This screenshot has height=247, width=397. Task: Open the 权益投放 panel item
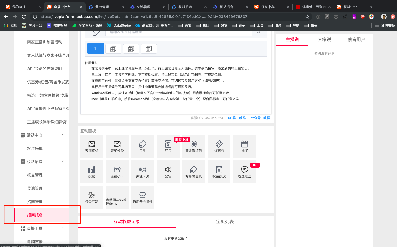pyautogui.click(x=219, y=172)
